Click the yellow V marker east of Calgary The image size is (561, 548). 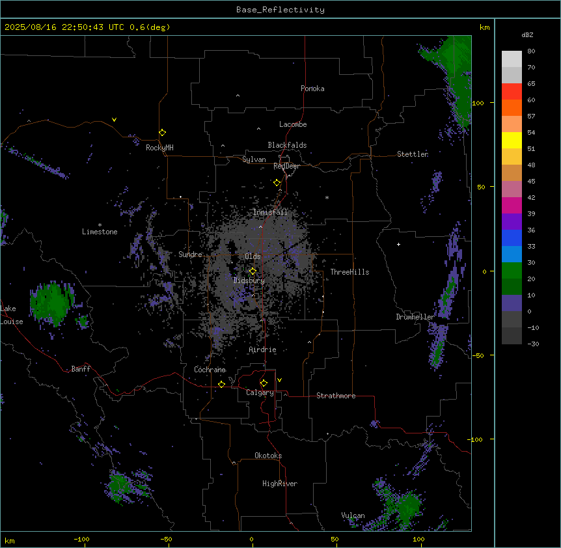pyautogui.click(x=279, y=380)
